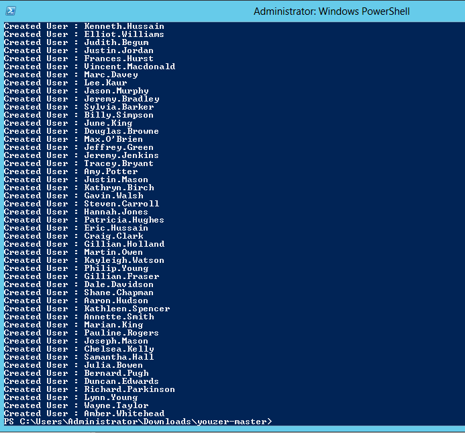Click the Gillian.Holland username
Image resolution: width=465 pixels, height=433 pixels.
point(123,244)
